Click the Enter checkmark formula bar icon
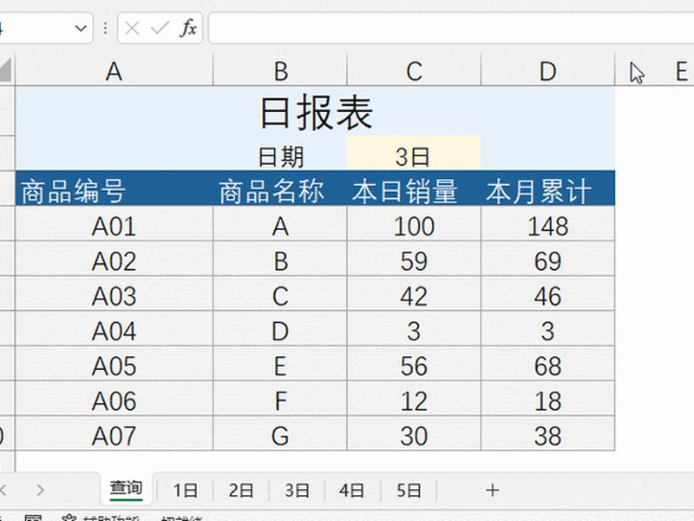694x521 pixels. pos(160,29)
